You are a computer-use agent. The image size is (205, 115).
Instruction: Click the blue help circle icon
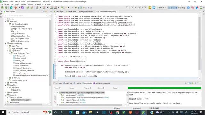click(188, 8)
